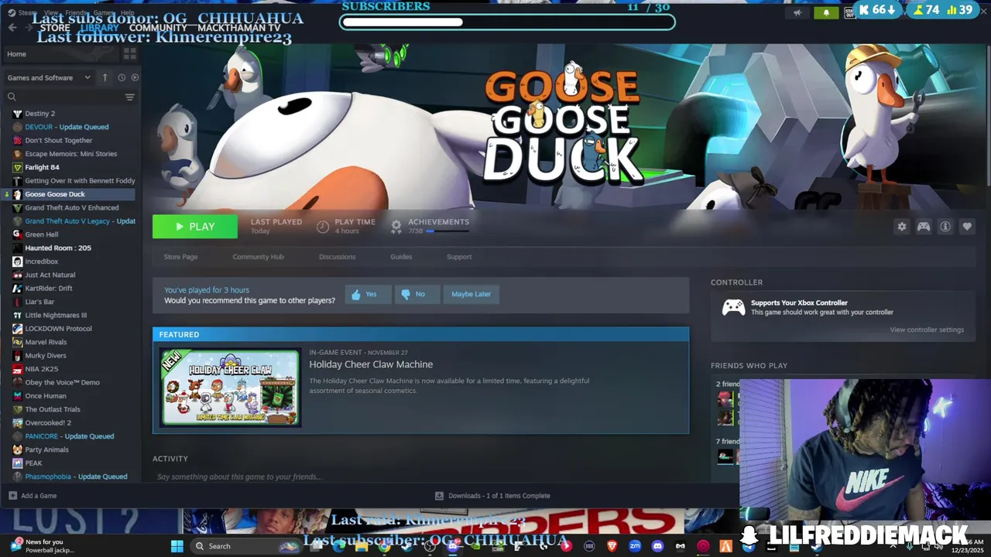The width and height of the screenshot is (991, 557).
Task: Open the Games menu
Action: coord(104,13)
